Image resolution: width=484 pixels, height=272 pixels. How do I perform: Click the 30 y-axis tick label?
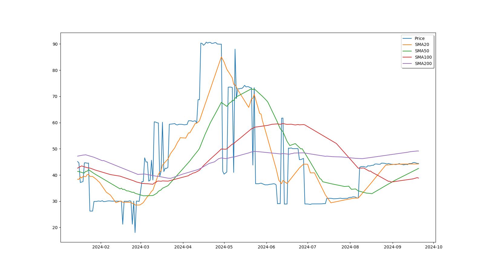55,201
